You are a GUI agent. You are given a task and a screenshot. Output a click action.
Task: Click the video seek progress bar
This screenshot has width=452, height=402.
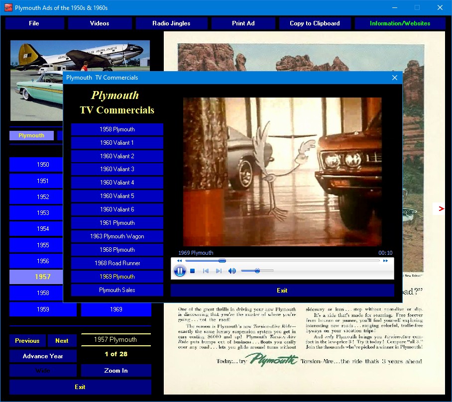click(x=283, y=261)
